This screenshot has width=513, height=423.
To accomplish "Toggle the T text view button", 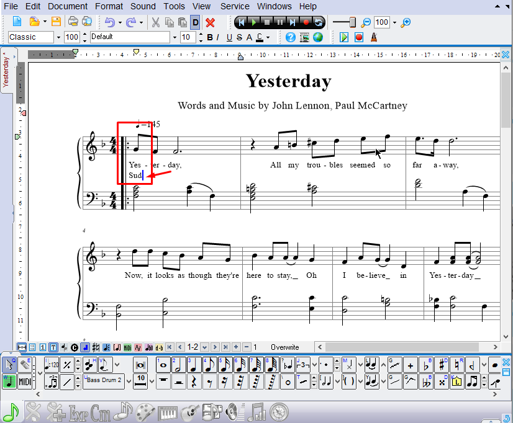I will coord(53,347).
